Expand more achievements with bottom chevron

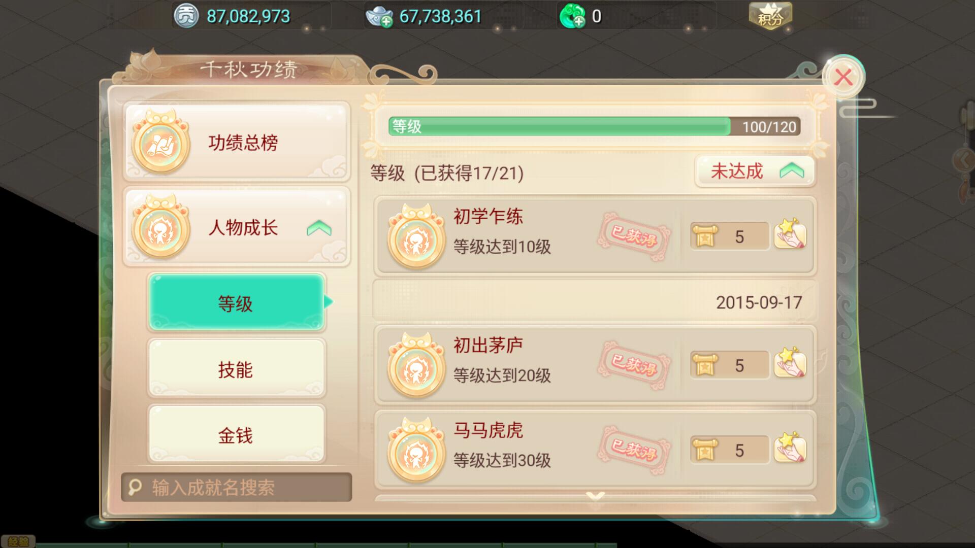[595, 495]
